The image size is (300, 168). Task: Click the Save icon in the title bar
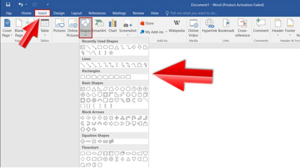[8, 4]
